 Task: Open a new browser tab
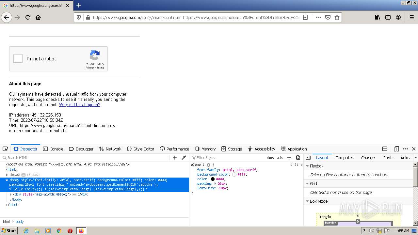(x=79, y=5)
